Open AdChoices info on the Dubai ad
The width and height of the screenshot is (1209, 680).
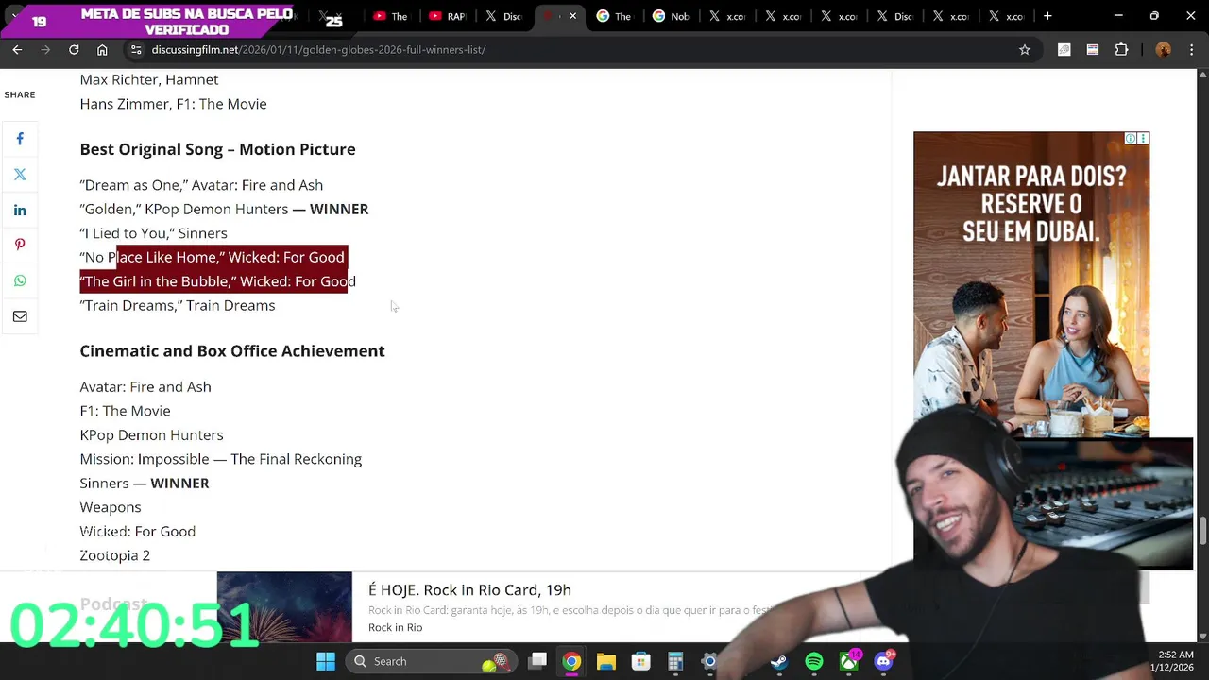pyautogui.click(x=1131, y=139)
